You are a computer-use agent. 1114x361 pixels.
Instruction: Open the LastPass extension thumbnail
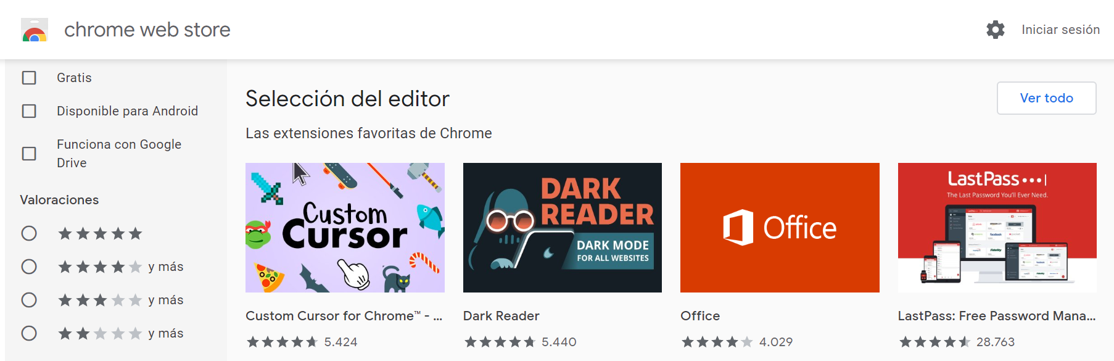[997, 228]
